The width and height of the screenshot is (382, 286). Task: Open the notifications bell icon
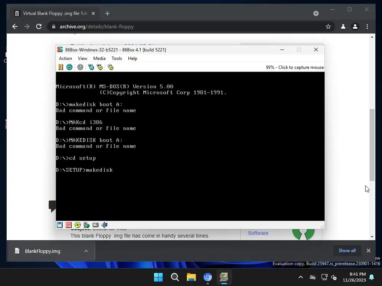click(372, 277)
